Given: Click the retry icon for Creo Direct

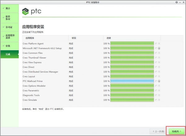Looking at the screenshot, I should [x=156, y=67].
